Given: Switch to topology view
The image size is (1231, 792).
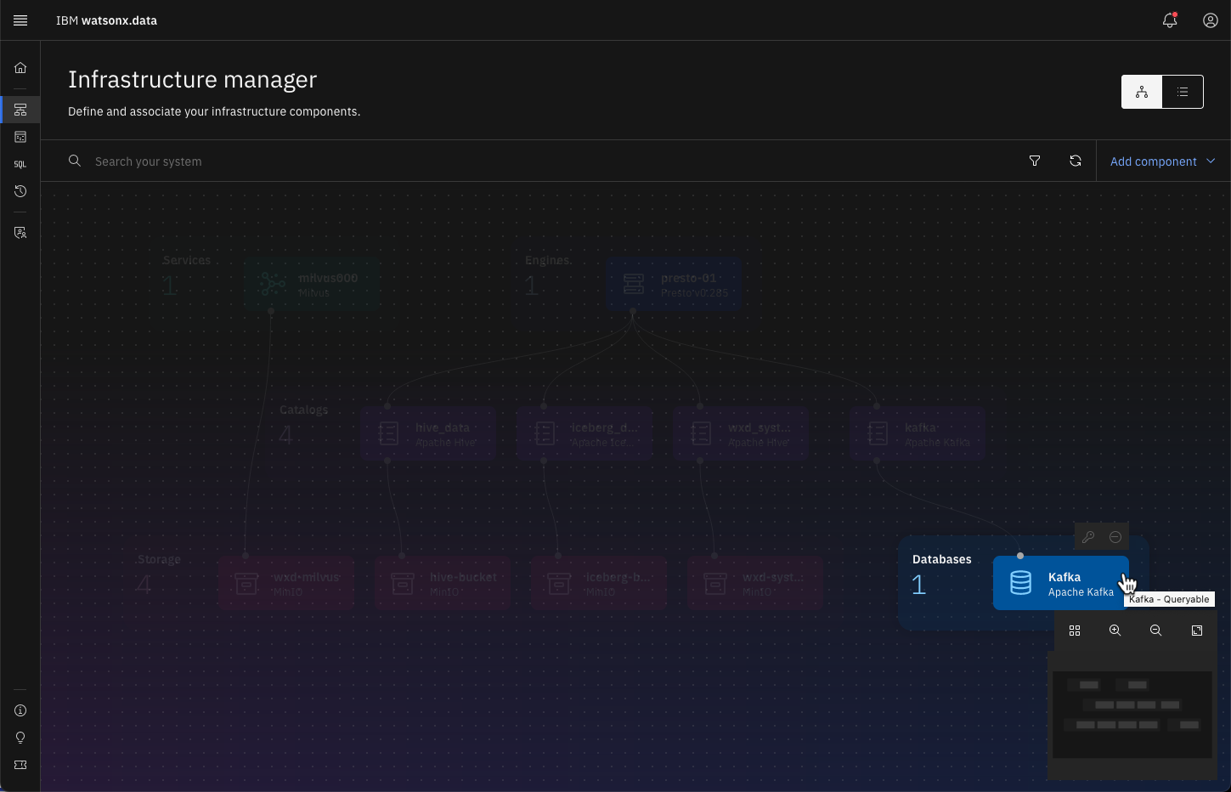Looking at the screenshot, I should 1142,92.
